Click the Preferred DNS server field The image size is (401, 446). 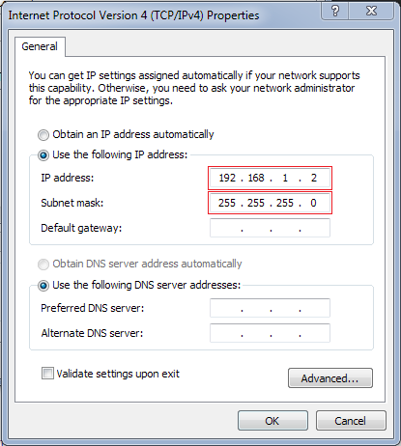270,308
